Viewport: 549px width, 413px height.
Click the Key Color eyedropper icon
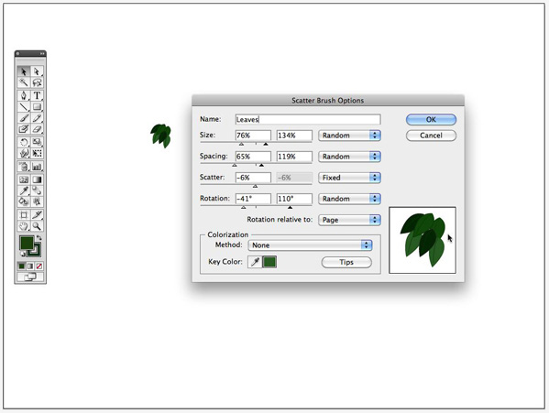coord(255,262)
